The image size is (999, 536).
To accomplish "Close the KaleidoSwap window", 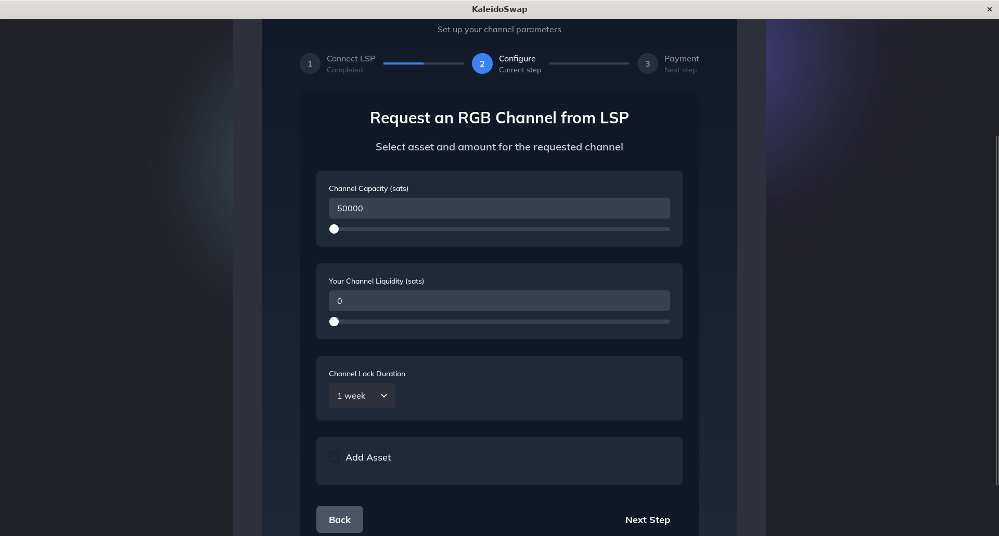I will 989,9.
